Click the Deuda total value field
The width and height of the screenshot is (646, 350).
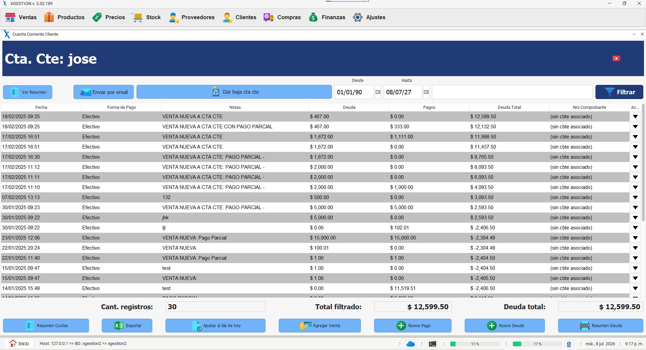[601, 307]
